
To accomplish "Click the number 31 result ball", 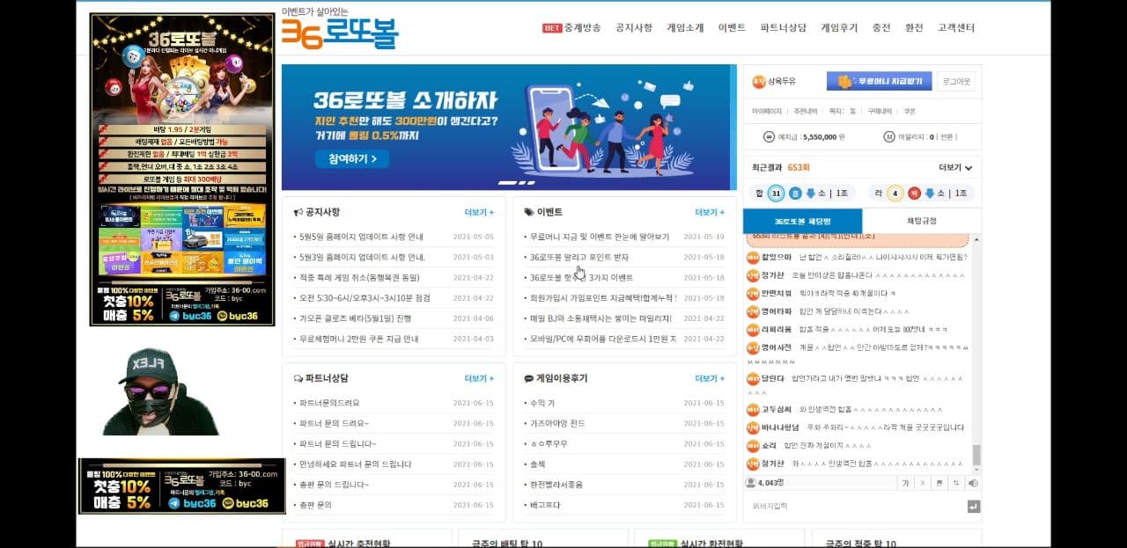I will [x=776, y=193].
